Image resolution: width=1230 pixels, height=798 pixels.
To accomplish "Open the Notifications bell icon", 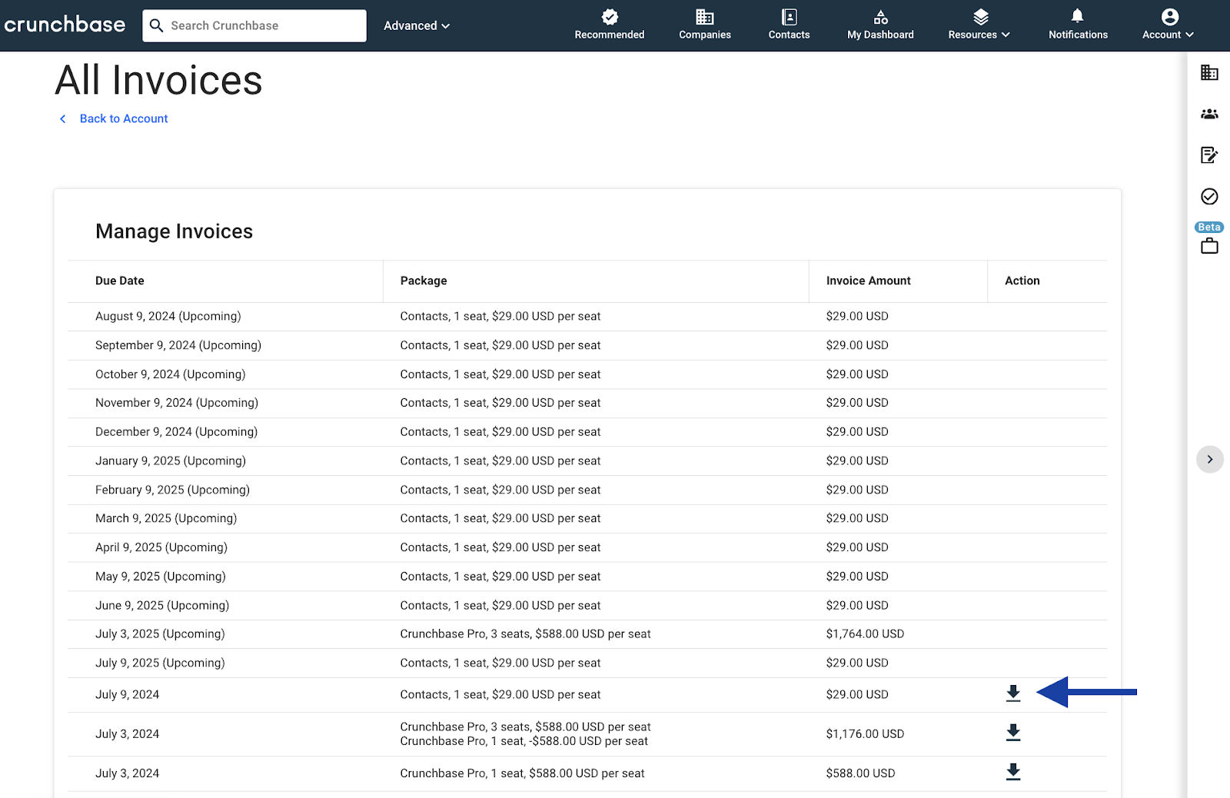I will pyautogui.click(x=1077, y=23).
